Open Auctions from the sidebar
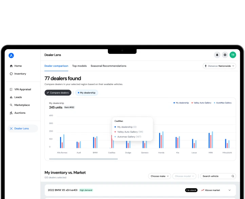The width and height of the screenshot is (245, 199). coord(20,113)
